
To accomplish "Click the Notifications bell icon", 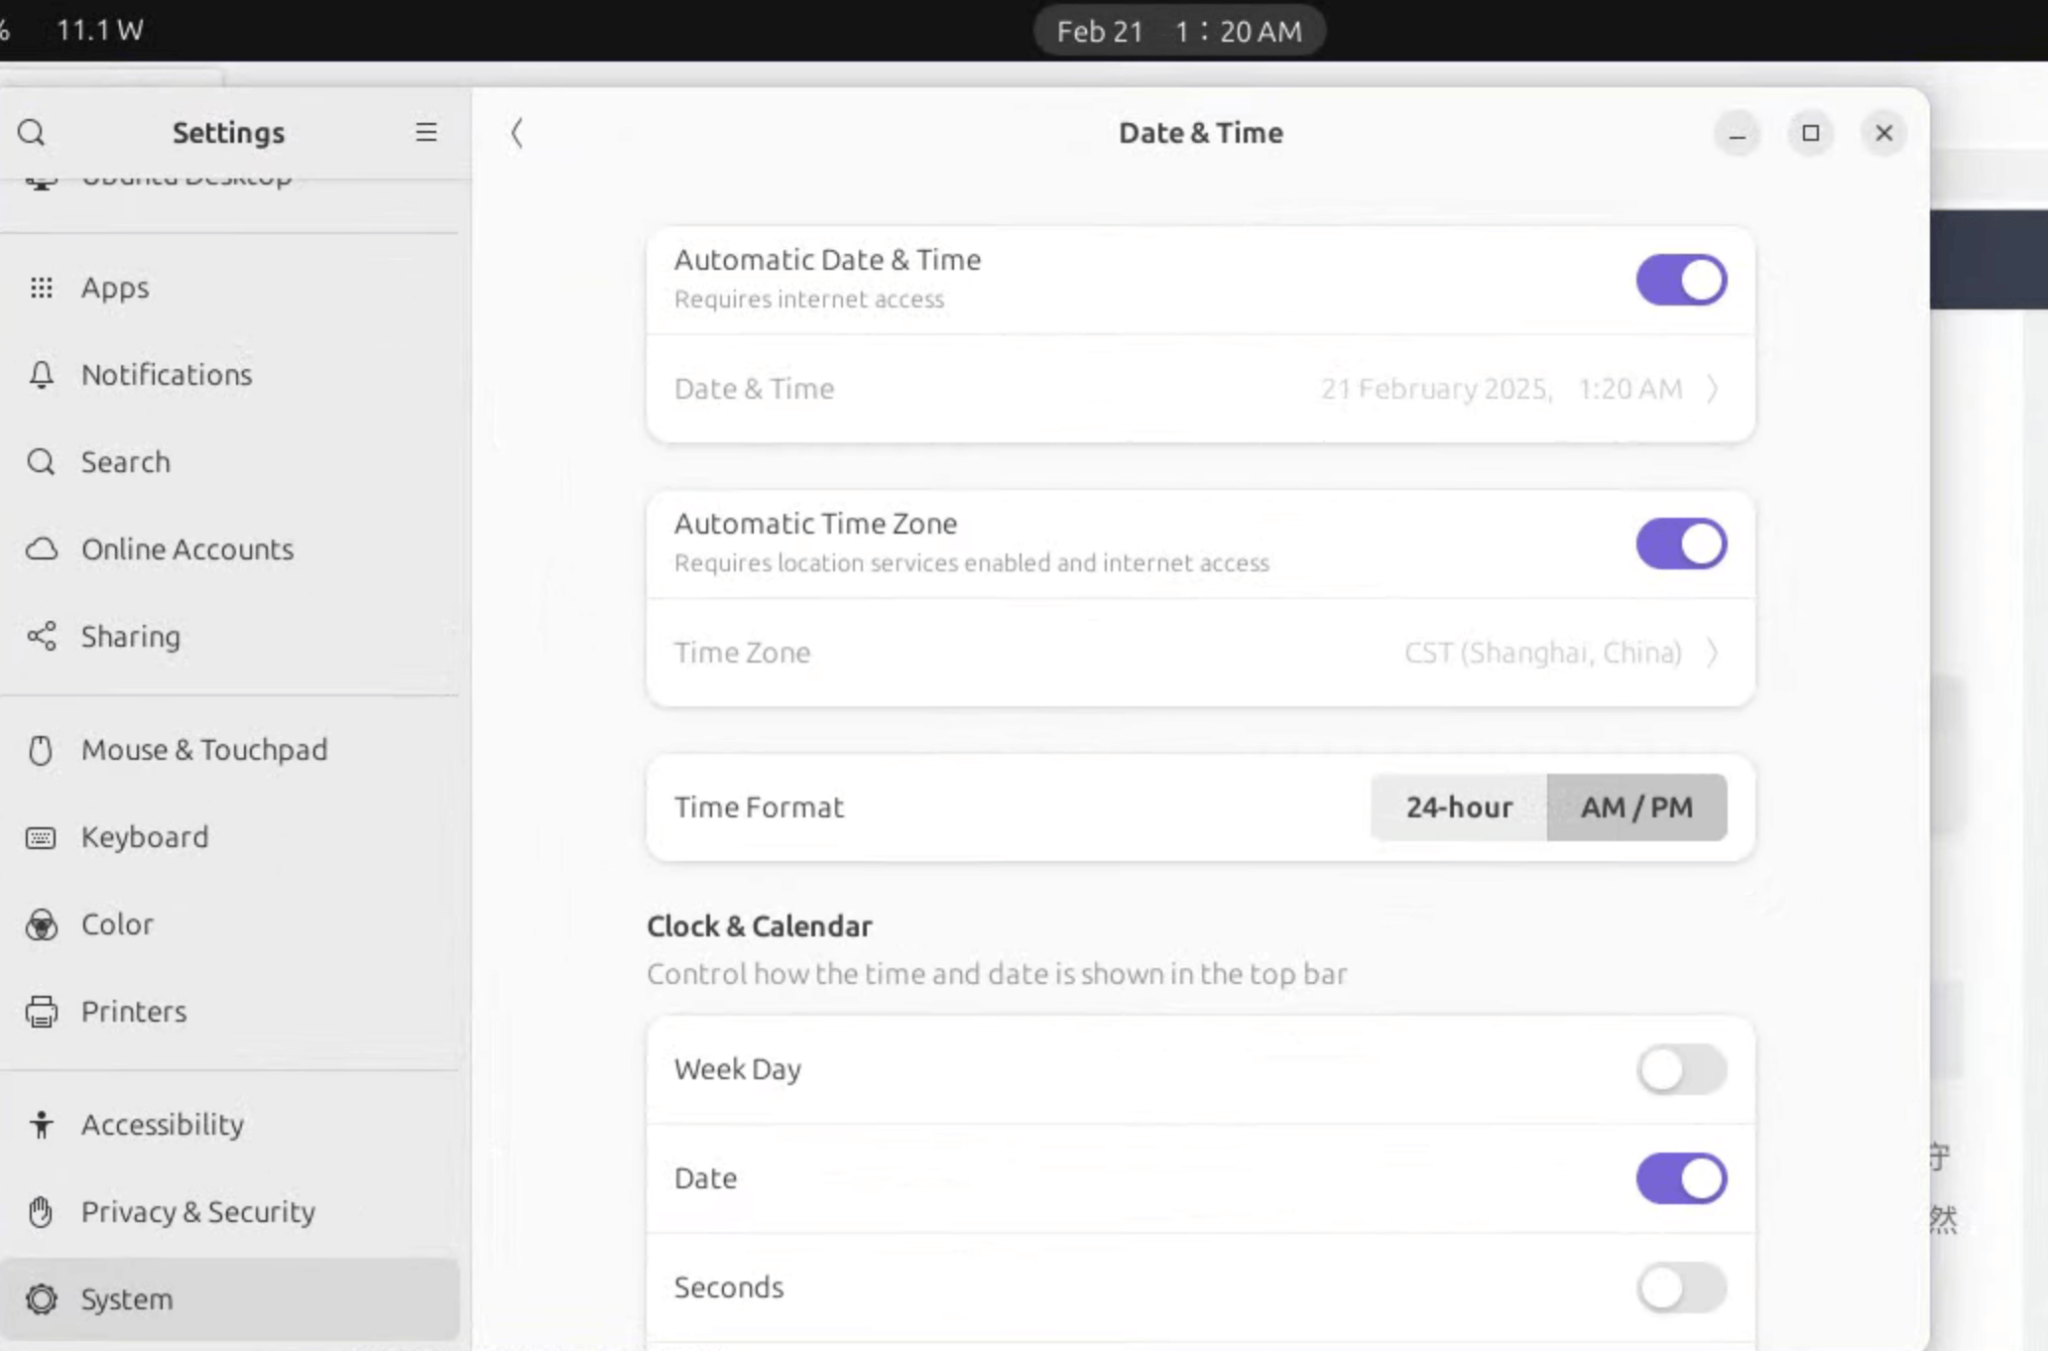I will pos(41,375).
